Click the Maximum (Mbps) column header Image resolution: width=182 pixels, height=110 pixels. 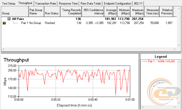click(137, 11)
